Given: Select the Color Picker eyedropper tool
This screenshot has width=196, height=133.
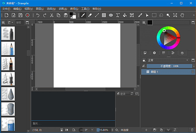Looking at the screenshot, I should tap(140, 15).
